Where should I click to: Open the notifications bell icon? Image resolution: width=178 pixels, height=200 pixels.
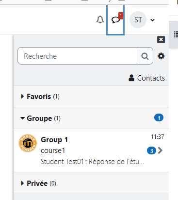100,20
